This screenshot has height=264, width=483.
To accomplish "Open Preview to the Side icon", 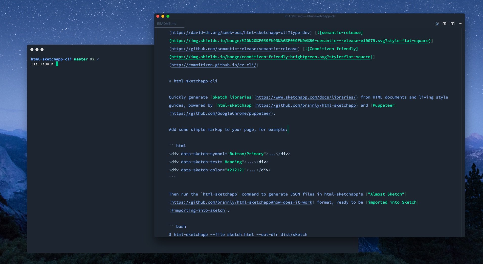I will coord(444,23).
